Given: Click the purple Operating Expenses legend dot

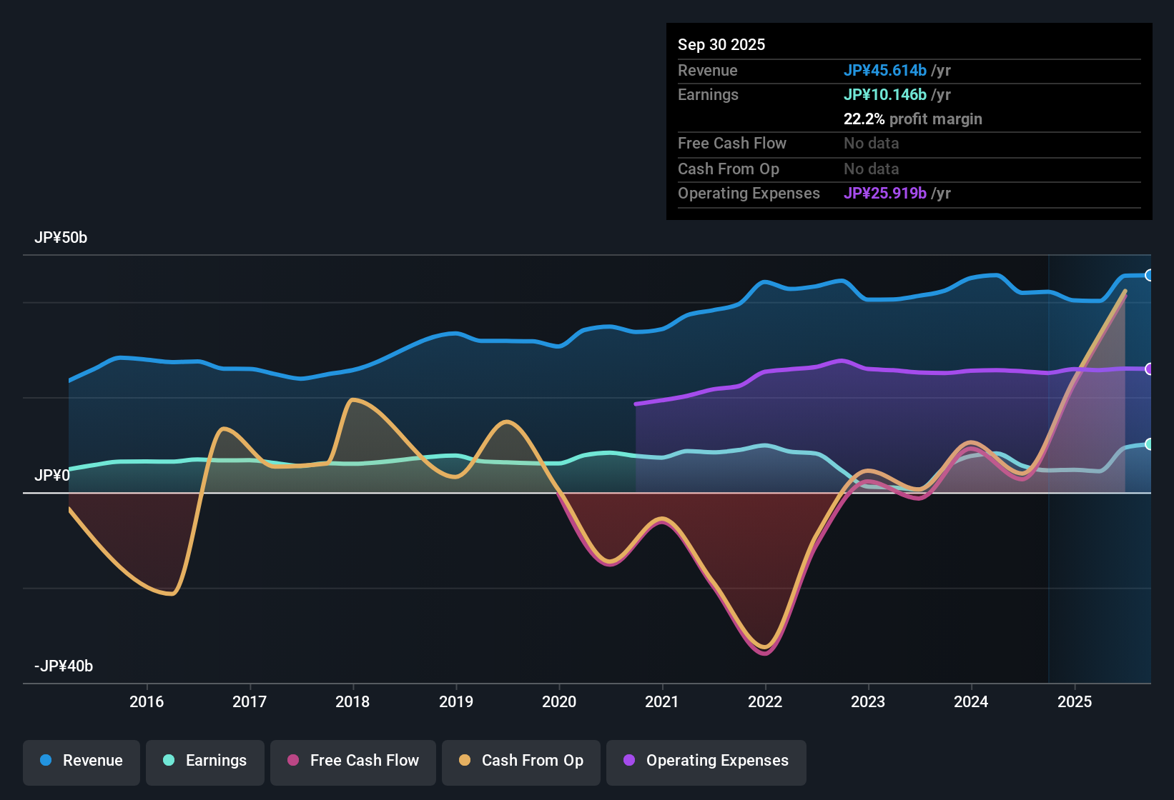Looking at the screenshot, I should [x=628, y=761].
